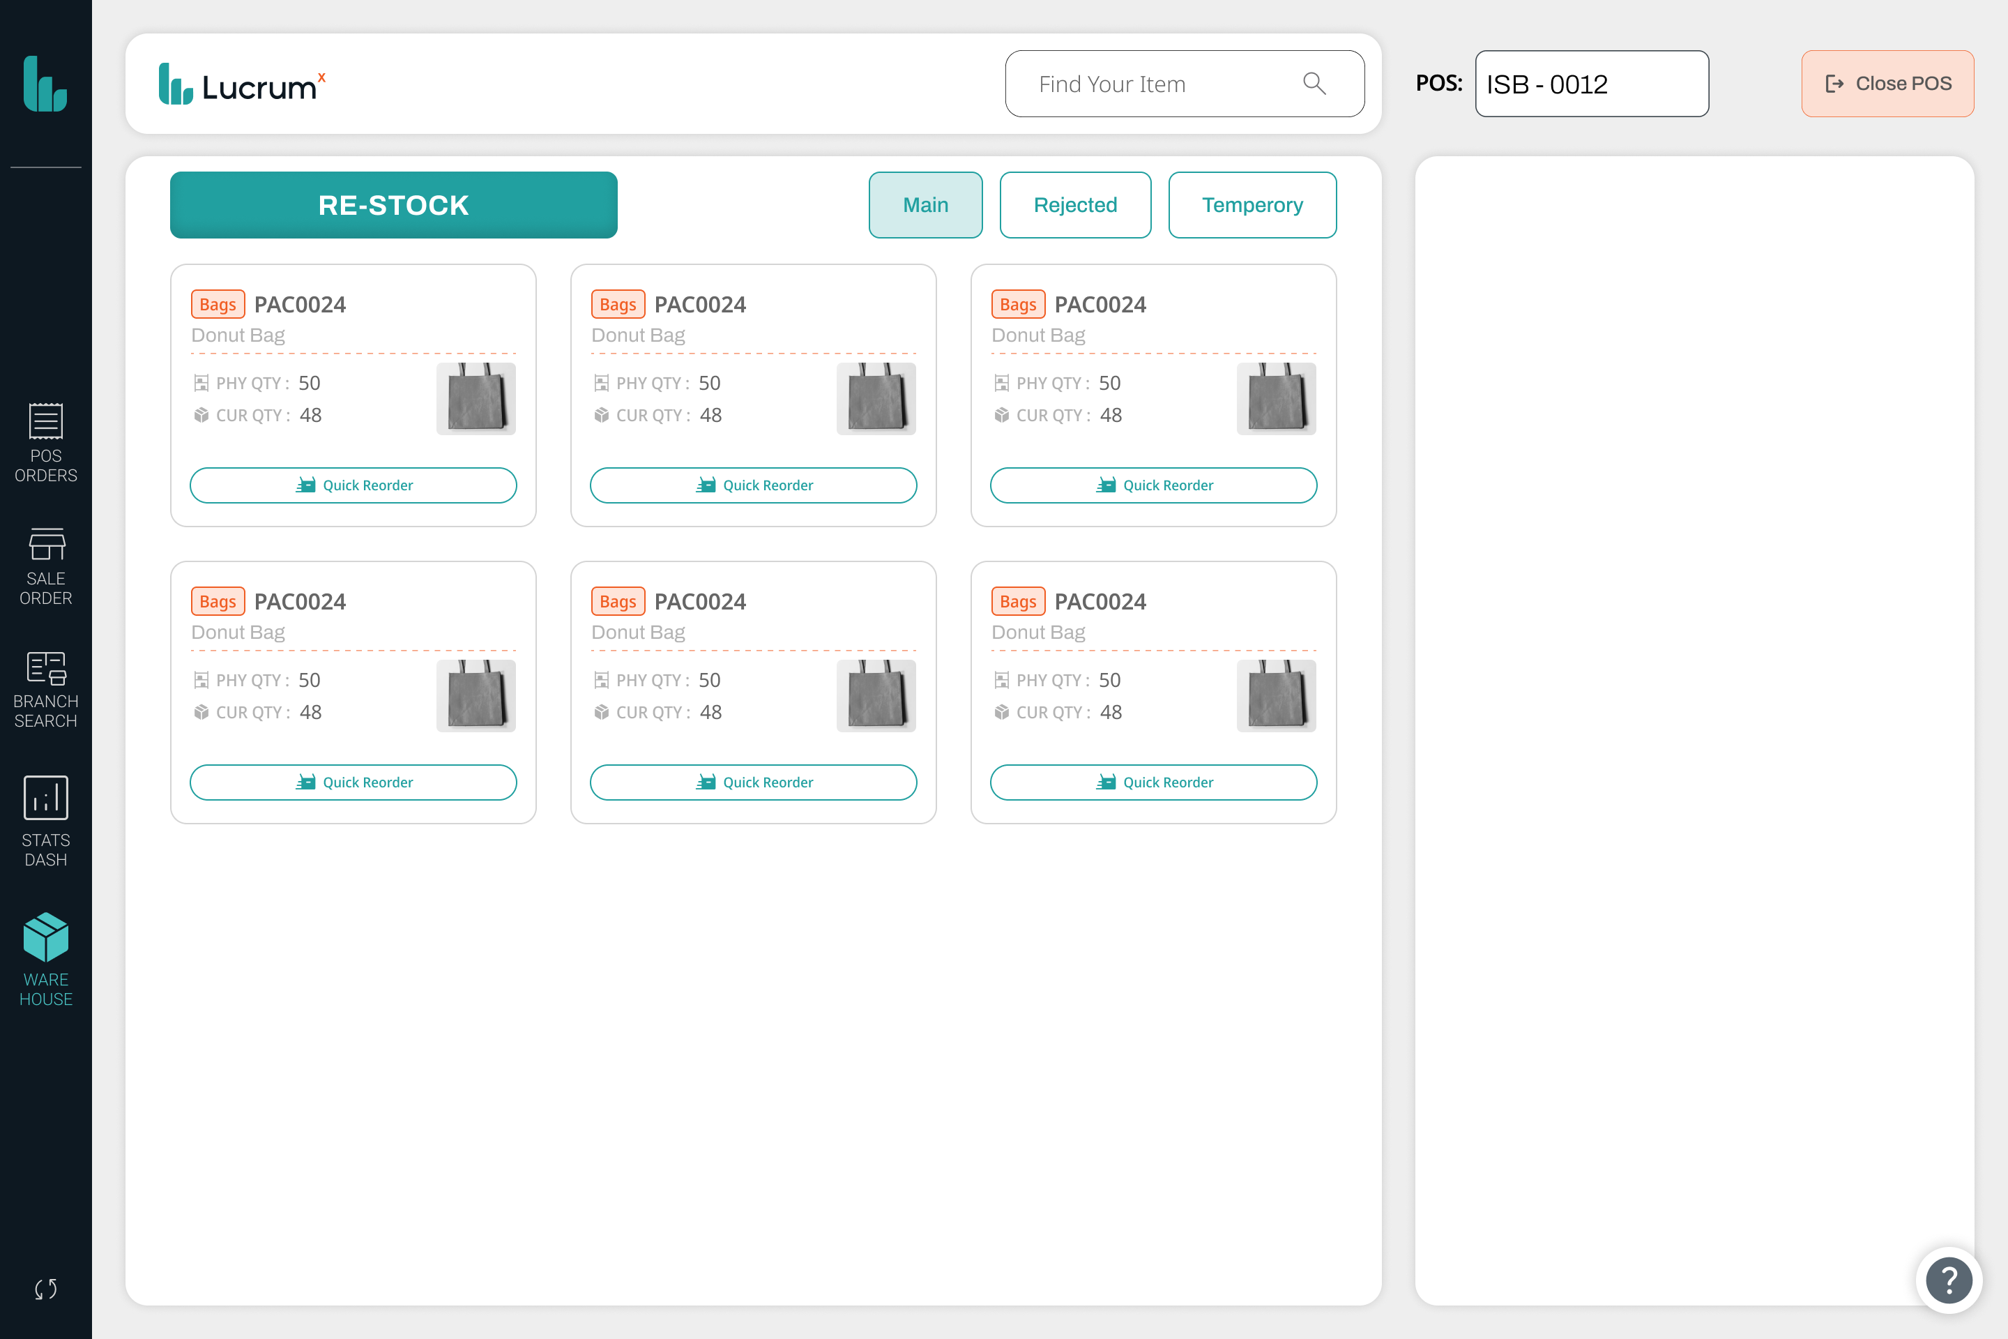Click Quick Reorder on the right top-row card
Screen dimensions: 2008x1339
(1153, 485)
